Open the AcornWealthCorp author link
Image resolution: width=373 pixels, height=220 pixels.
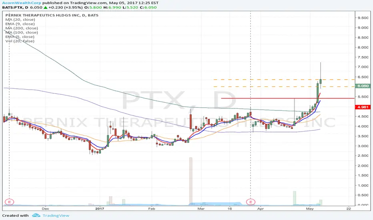click(21, 3)
